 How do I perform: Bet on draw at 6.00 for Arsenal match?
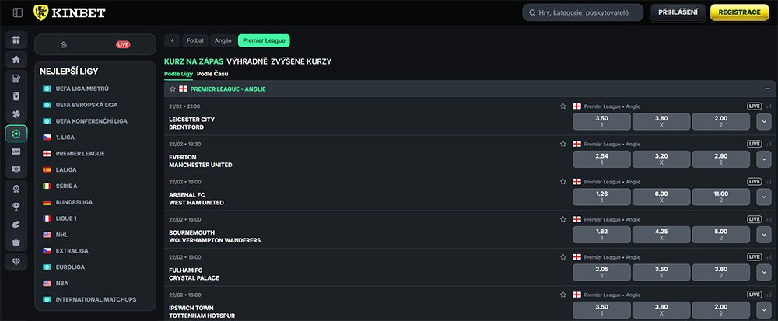661,197
